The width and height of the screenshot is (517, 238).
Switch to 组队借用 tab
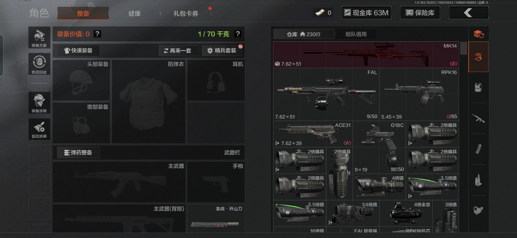point(356,34)
